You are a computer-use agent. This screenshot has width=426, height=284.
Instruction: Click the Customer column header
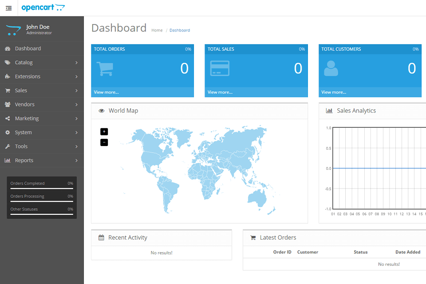(308, 252)
